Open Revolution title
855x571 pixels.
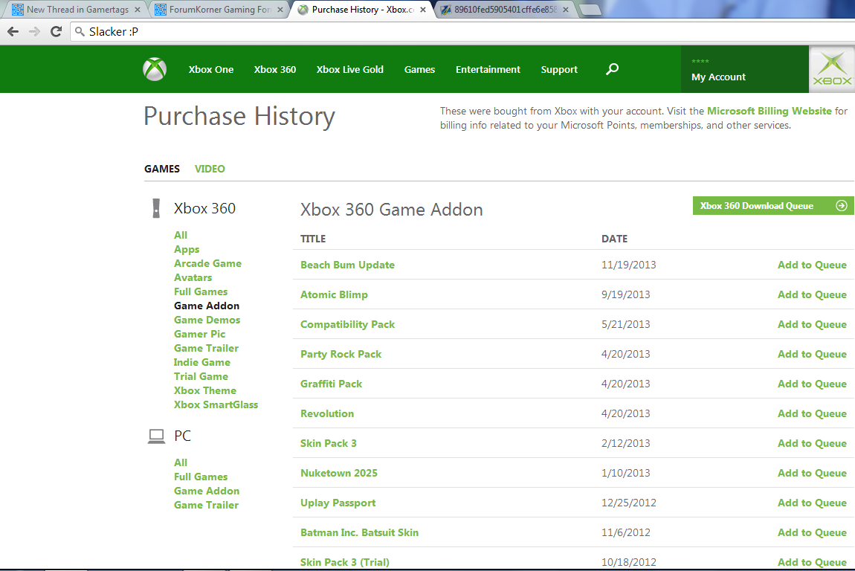[326, 413]
